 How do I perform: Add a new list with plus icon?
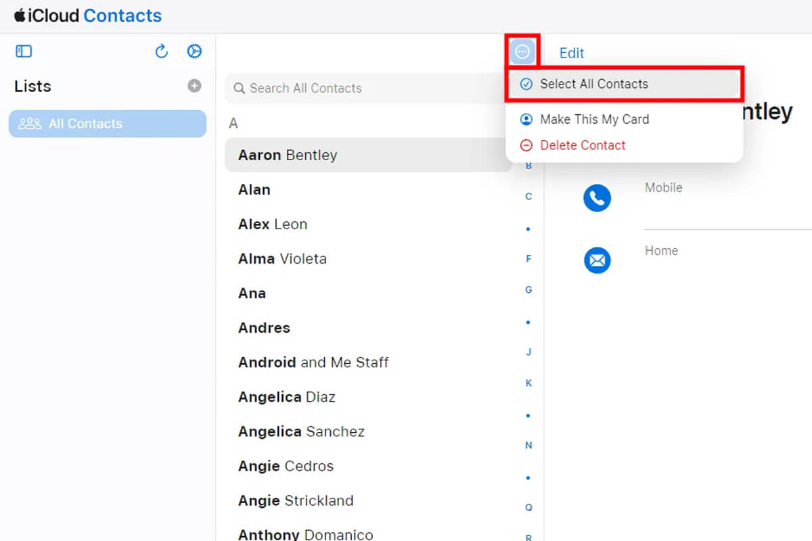(194, 86)
